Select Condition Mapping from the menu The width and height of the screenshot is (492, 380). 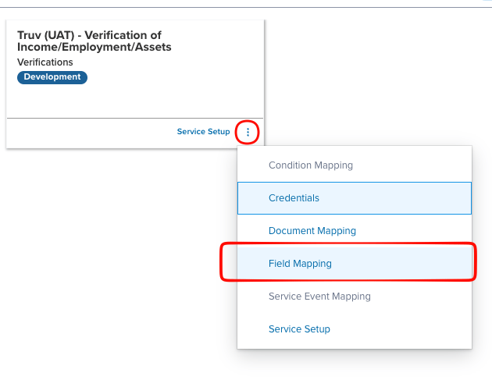(355, 165)
